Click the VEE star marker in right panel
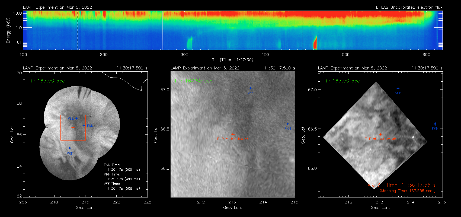The image size is (461, 217). [x=398, y=88]
